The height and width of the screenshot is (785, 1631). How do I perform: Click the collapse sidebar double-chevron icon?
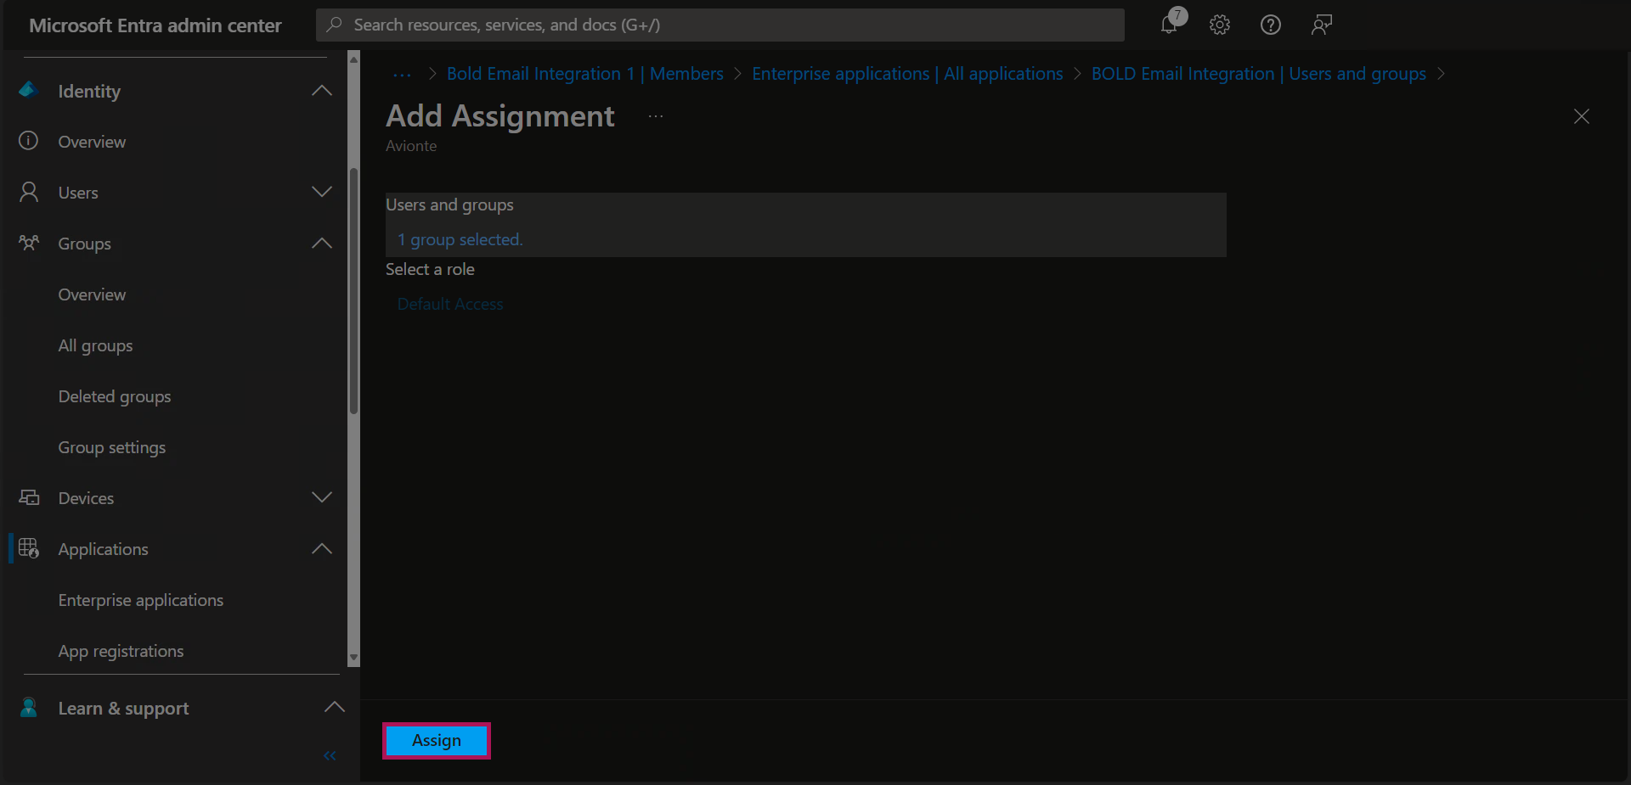point(330,755)
